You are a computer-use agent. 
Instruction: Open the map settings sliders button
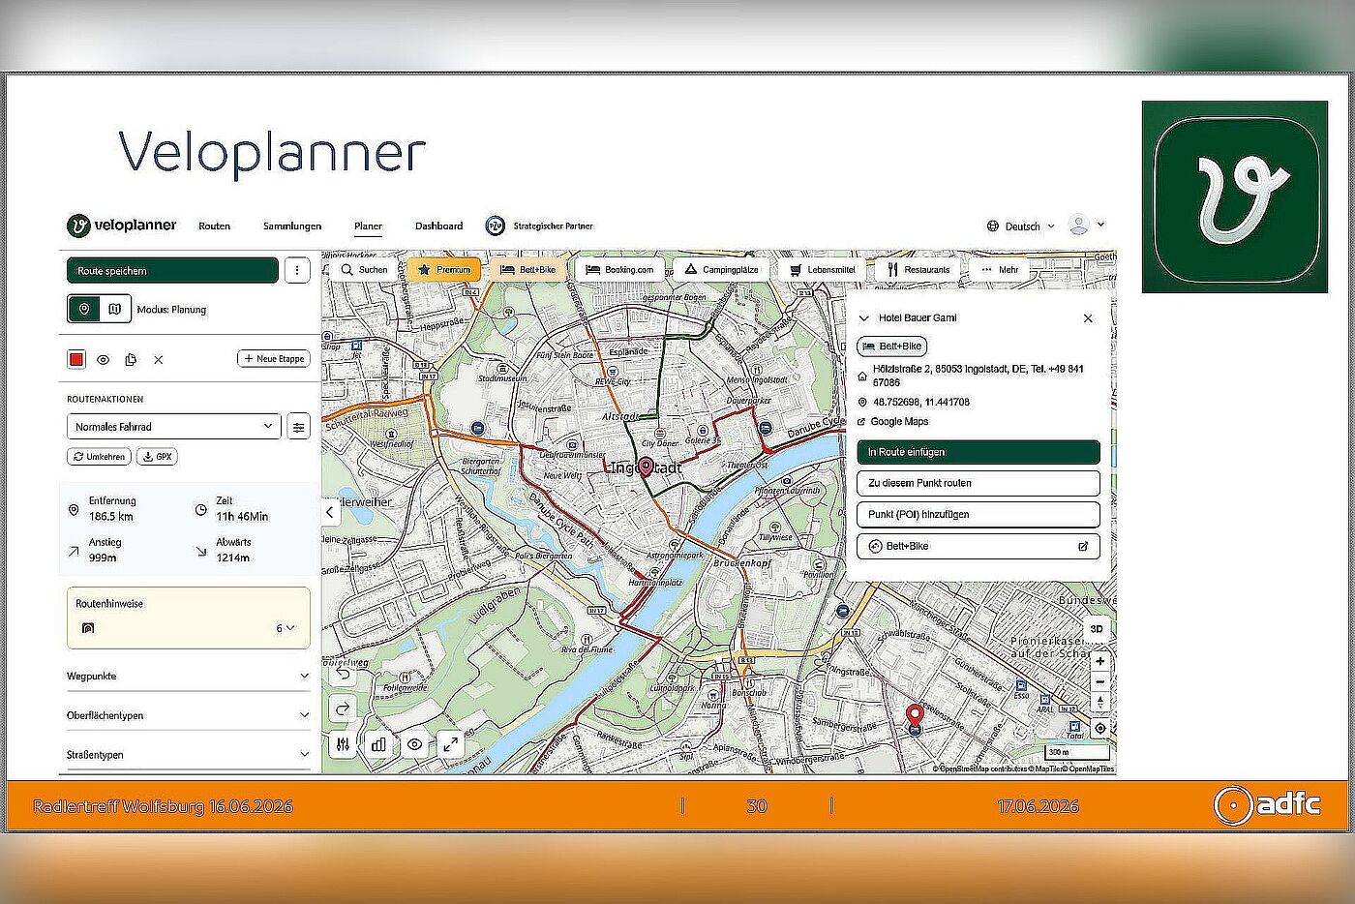point(343,744)
